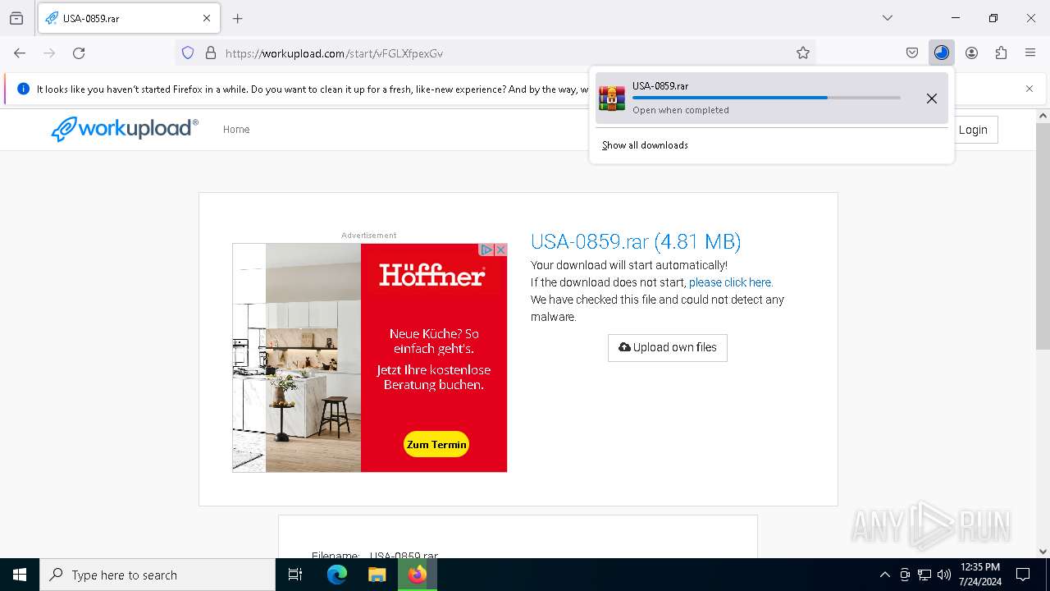Open the Firefox View icon
Viewport: 1050px width, 591px height.
(x=16, y=18)
